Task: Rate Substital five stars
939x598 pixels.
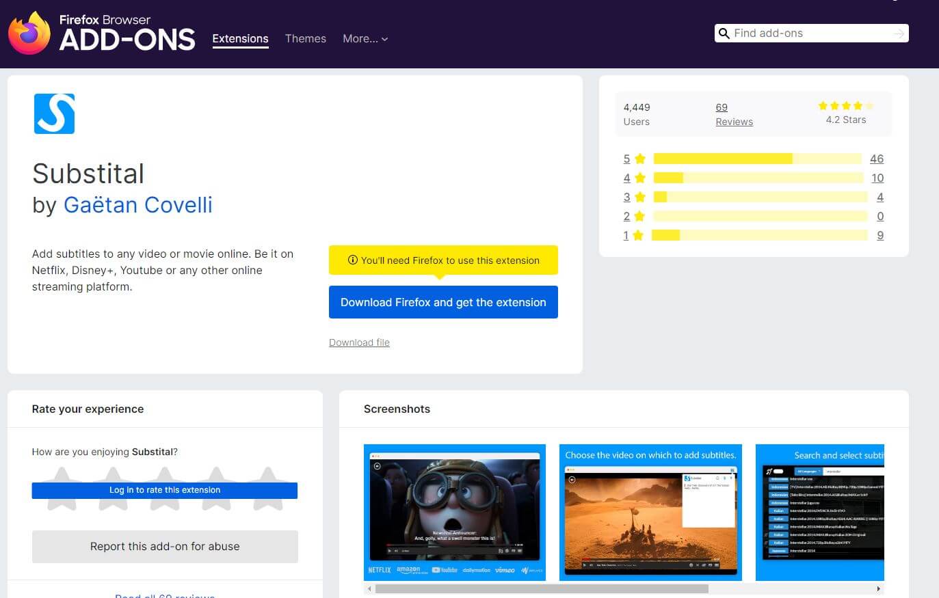Action: pos(268,489)
